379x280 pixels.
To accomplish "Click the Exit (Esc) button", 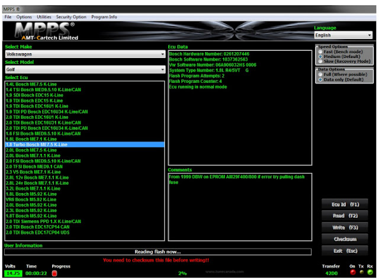I will (345, 251).
